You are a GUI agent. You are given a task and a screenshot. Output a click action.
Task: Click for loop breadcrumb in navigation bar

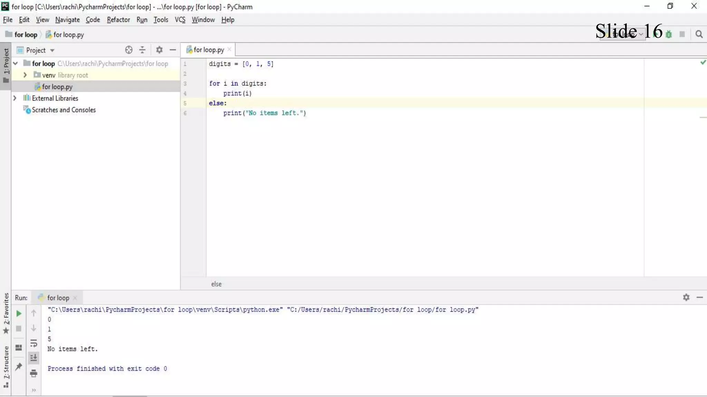pos(21,34)
